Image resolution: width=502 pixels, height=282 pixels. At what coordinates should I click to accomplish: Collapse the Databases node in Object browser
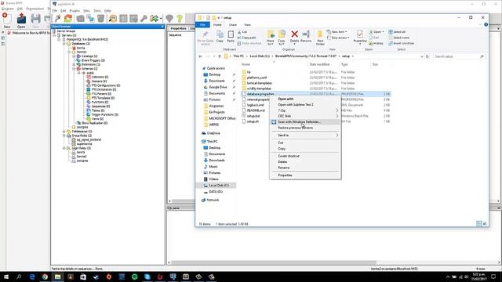[x=64, y=44]
